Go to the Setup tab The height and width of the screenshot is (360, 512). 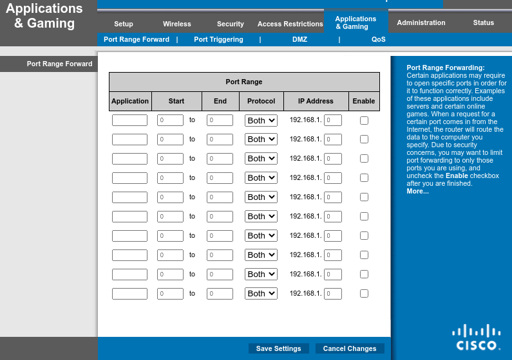[x=124, y=24]
